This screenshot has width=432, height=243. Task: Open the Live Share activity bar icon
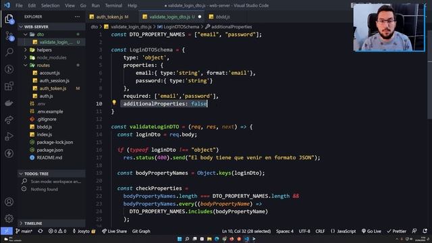[x=9, y=119]
